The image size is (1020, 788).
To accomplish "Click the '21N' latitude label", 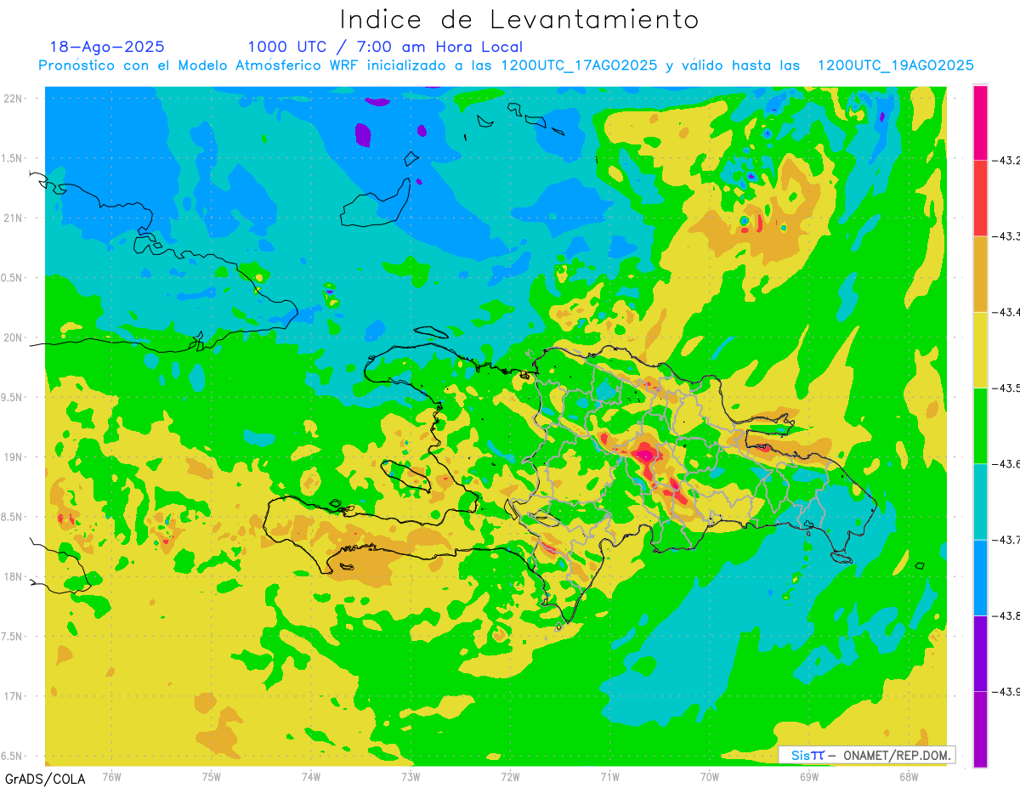I will click(14, 218).
